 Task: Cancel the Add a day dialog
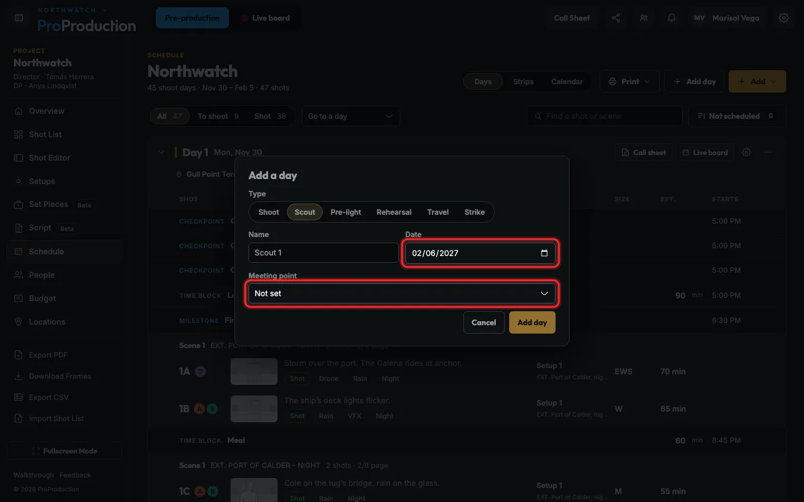click(x=484, y=322)
